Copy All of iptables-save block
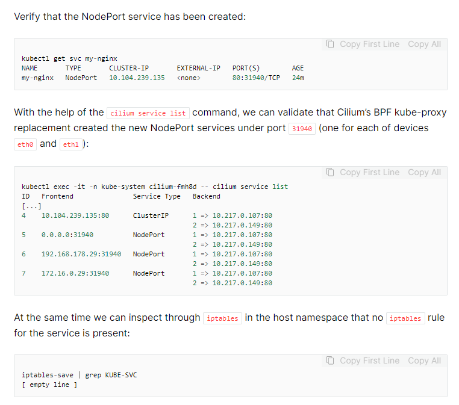This screenshot has height=405, width=459. tap(424, 360)
